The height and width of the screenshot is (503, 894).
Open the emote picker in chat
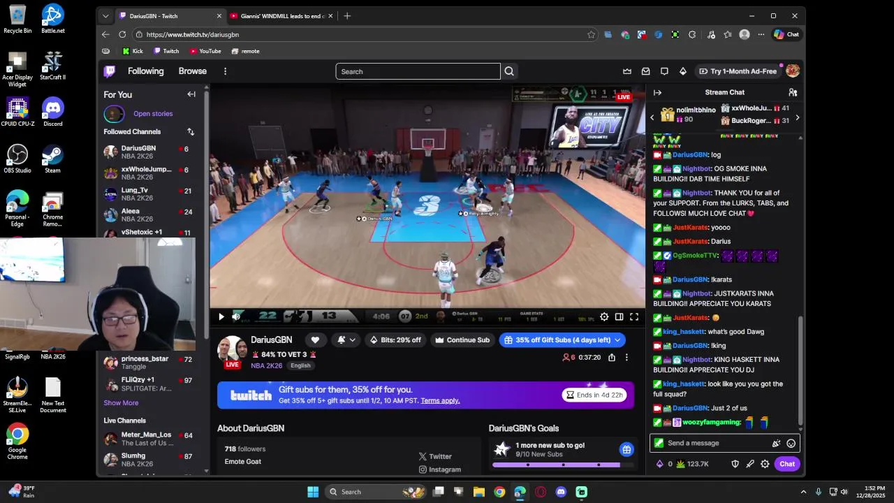click(x=791, y=443)
